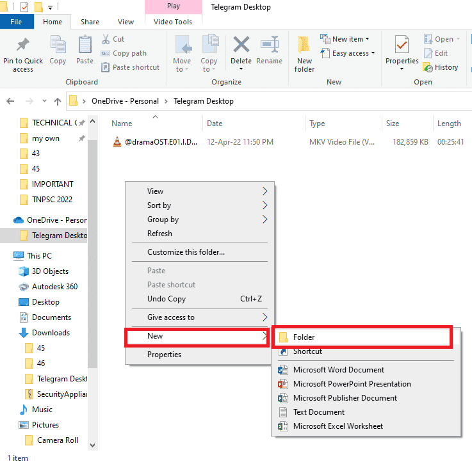Expand Give access to submenu
The height and width of the screenshot is (464, 472).
[265, 317]
